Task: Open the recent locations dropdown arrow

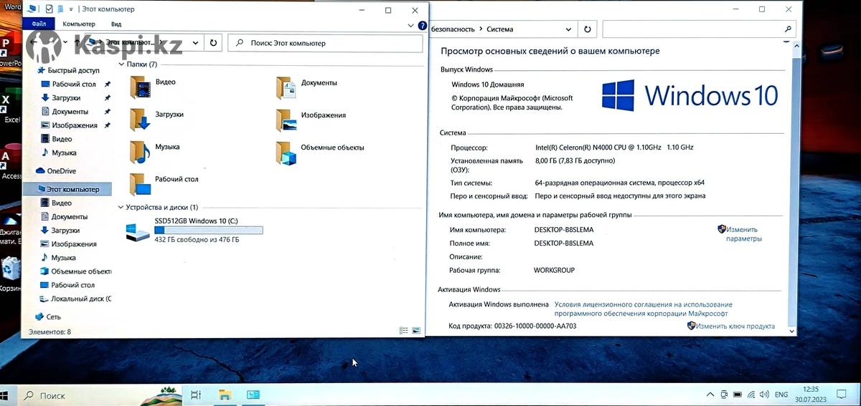Action: (x=65, y=43)
